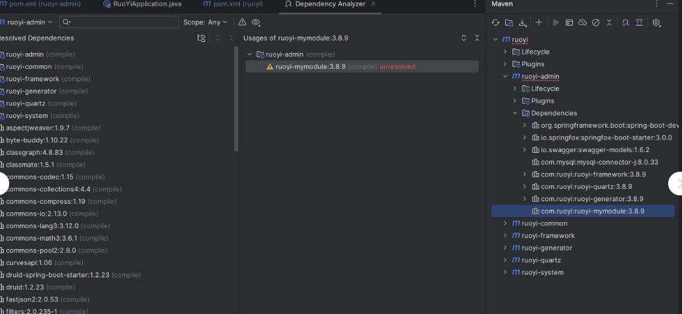
Task: Select aspectjweaver:1.9.7 dependency
Action: click(50, 128)
